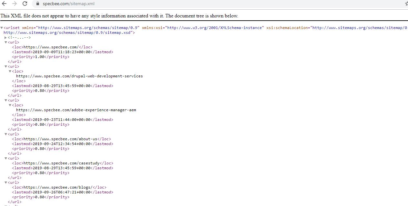View site info via the lock icon

37,4
